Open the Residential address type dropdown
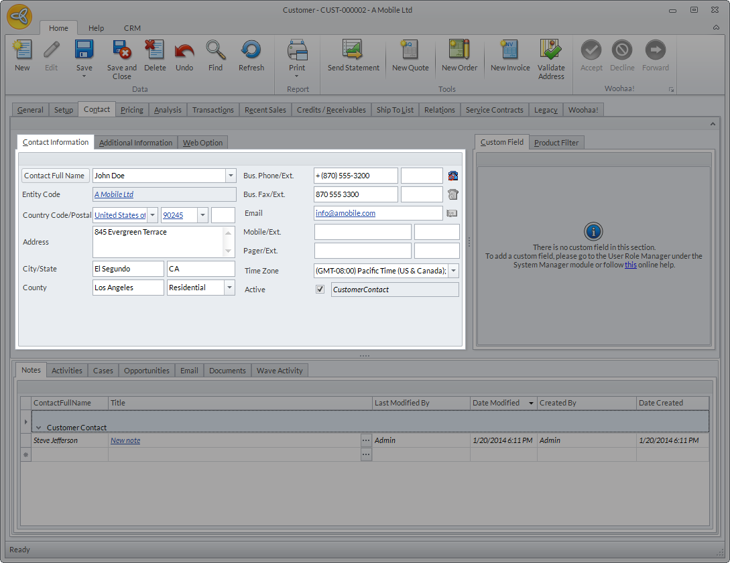The height and width of the screenshot is (563, 730). tap(229, 288)
